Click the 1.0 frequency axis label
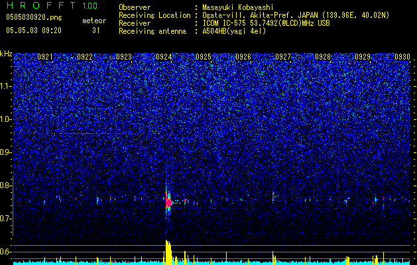The image size is (417, 265). (x=6, y=120)
